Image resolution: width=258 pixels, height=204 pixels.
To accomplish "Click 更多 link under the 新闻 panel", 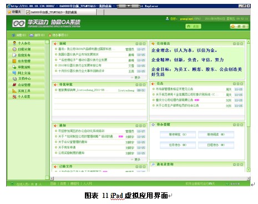I will pyautogui.click(x=137, y=77).
